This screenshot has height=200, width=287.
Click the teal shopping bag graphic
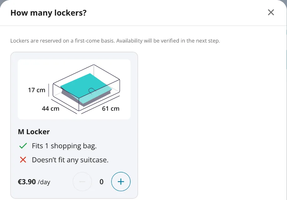click(86, 90)
